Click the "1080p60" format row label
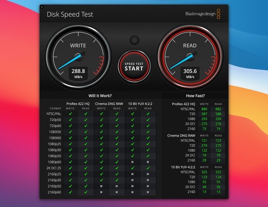This screenshot has height=207, width=268. [54, 162]
